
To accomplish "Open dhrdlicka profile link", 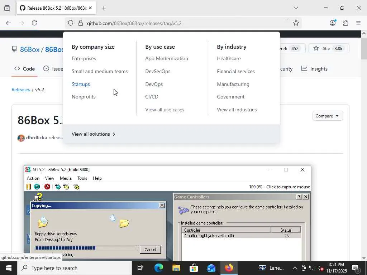I will (x=37, y=137).
